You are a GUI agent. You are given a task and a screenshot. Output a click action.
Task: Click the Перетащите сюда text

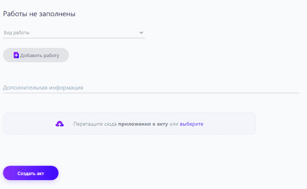pyautogui.click(x=95, y=124)
